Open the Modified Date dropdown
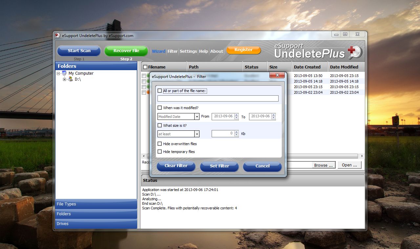This screenshot has height=249, width=420. [x=197, y=116]
